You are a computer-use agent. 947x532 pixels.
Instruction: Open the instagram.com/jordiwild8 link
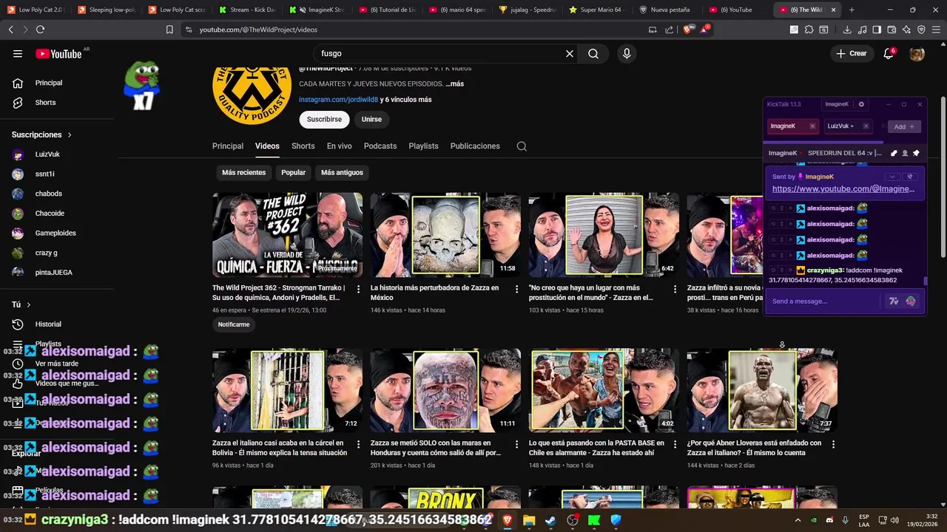pyautogui.click(x=338, y=100)
